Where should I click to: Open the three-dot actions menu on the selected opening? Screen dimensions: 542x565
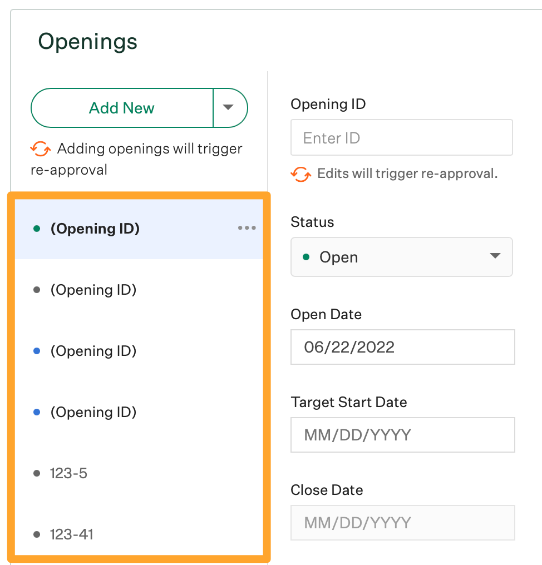click(247, 228)
